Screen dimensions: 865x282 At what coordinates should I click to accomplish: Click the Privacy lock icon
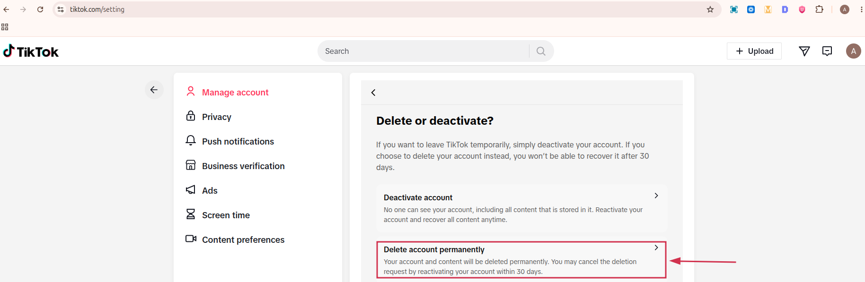click(x=191, y=116)
